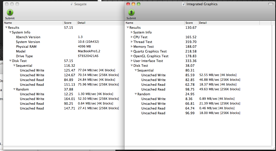Close the Integrated Graphics window with red button
276x151 pixels.
[x=128, y=4]
